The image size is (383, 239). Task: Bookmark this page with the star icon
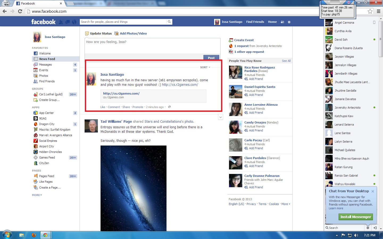(x=370, y=11)
